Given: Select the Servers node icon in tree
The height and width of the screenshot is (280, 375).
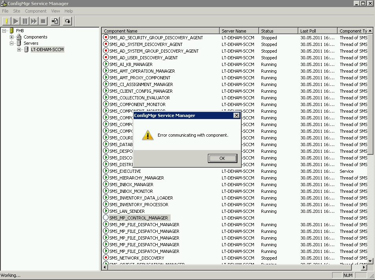Looking at the screenshot, I should pyautogui.click(x=19, y=43).
